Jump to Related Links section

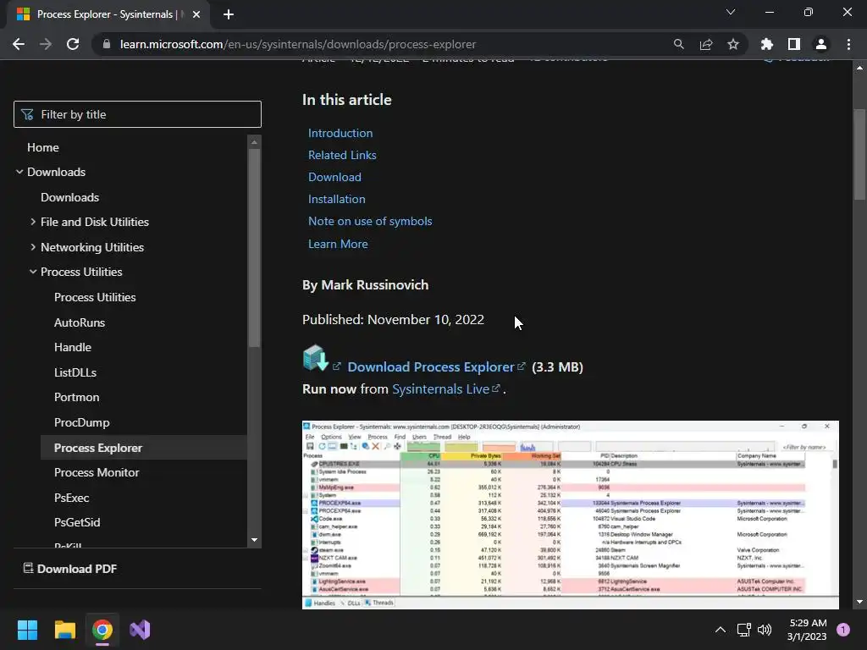coord(342,156)
